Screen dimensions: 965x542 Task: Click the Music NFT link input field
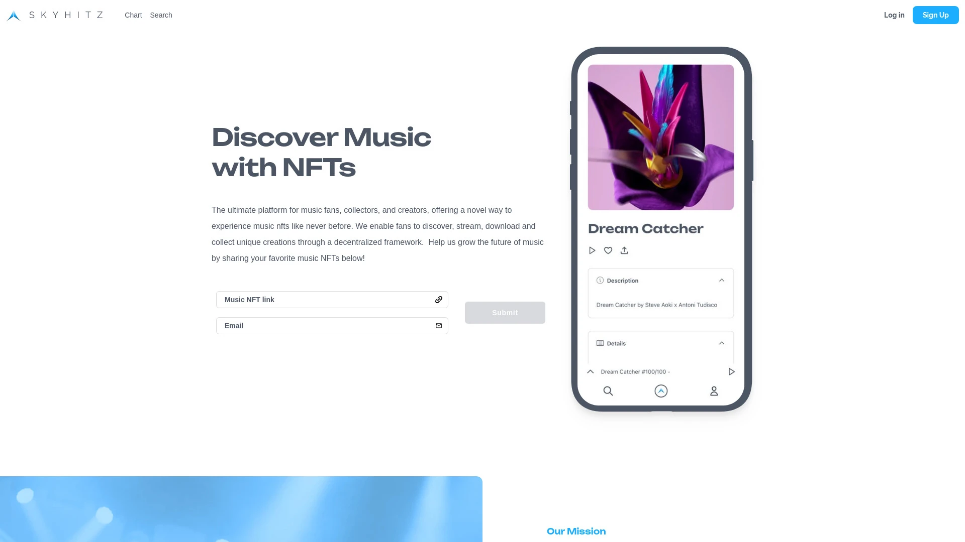pos(332,299)
